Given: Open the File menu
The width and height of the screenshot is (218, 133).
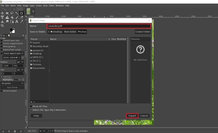Looking at the screenshot, I should [x=2, y=6].
